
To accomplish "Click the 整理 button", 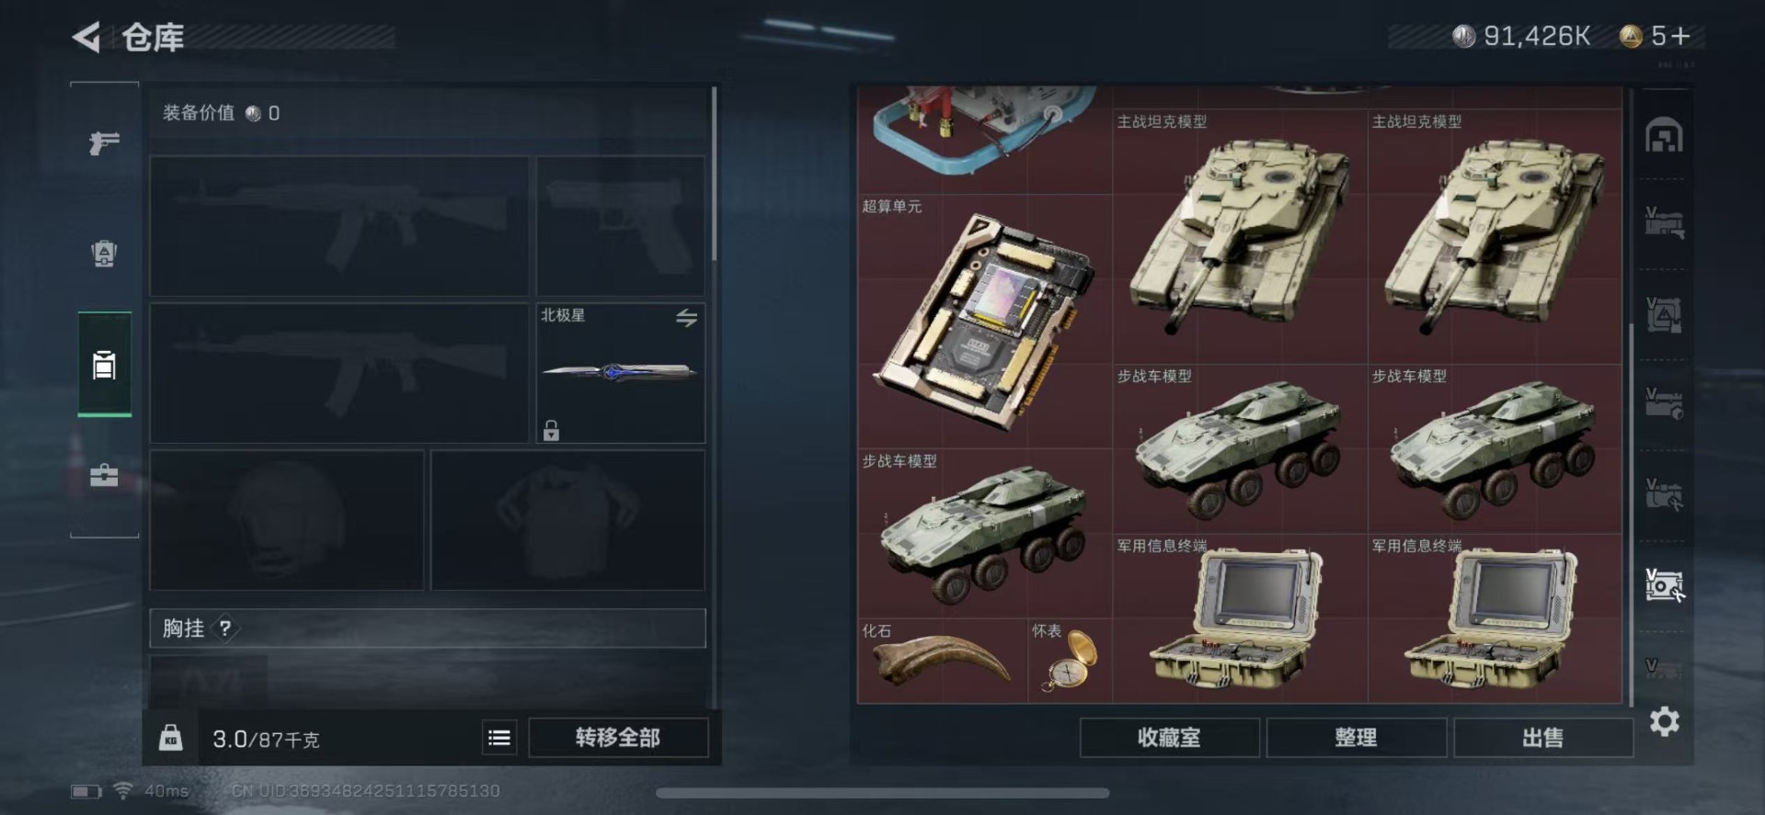I will pos(1356,738).
